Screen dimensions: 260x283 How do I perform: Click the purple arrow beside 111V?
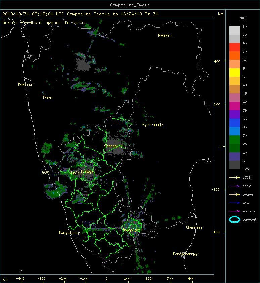(x=234, y=186)
